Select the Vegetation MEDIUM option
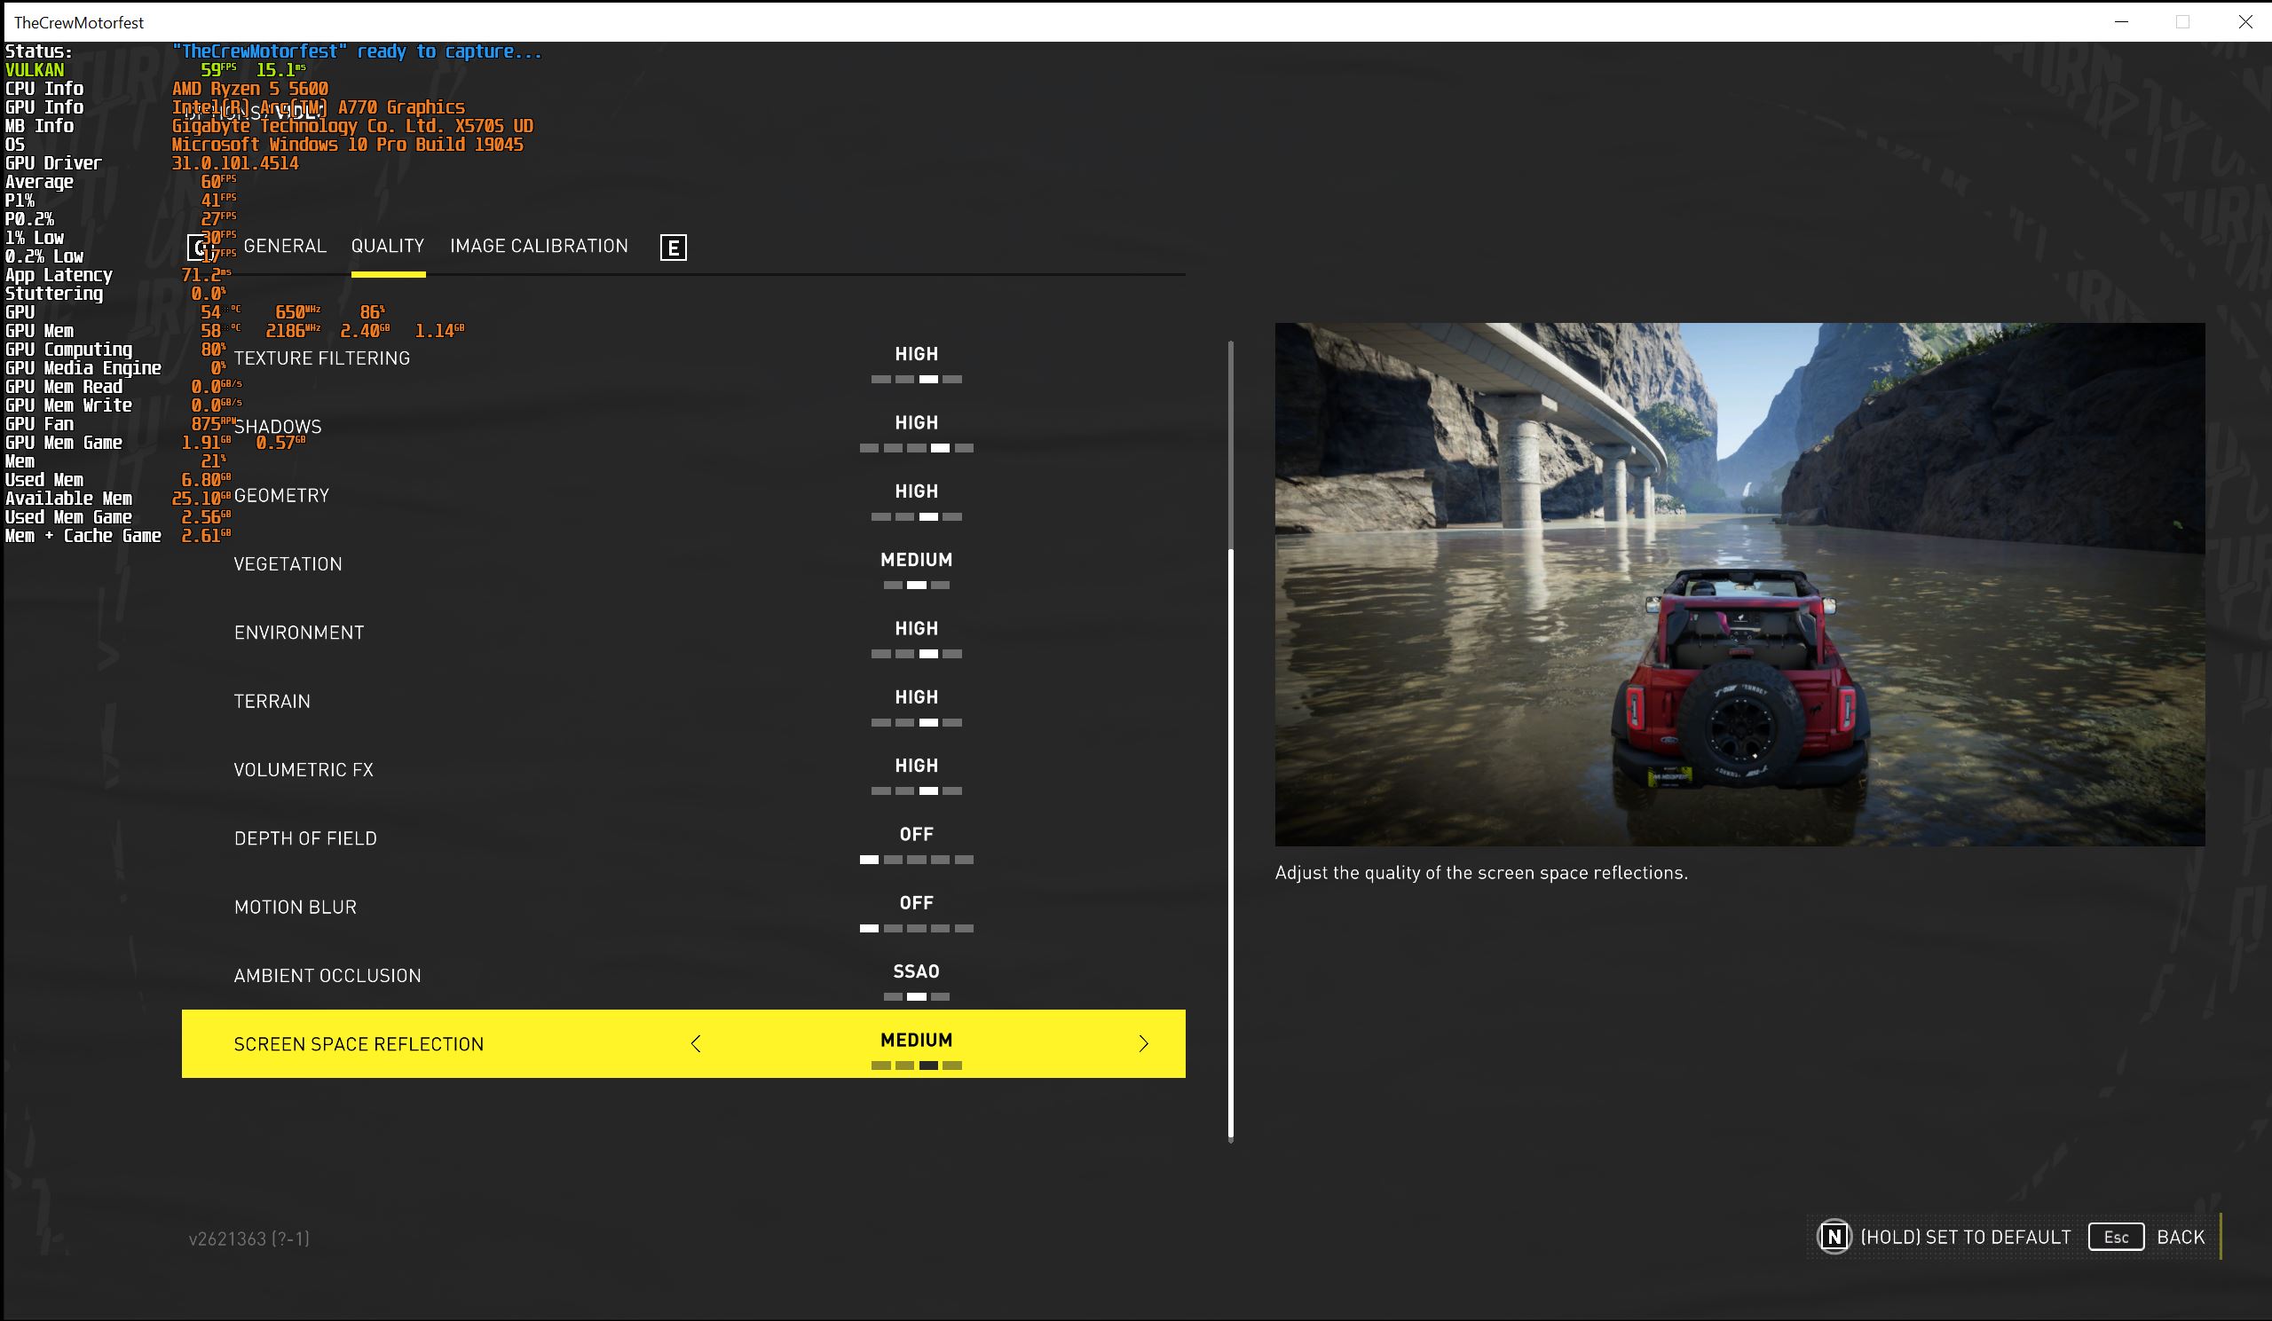This screenshot has width=2272, height=1321. [916, 561]
